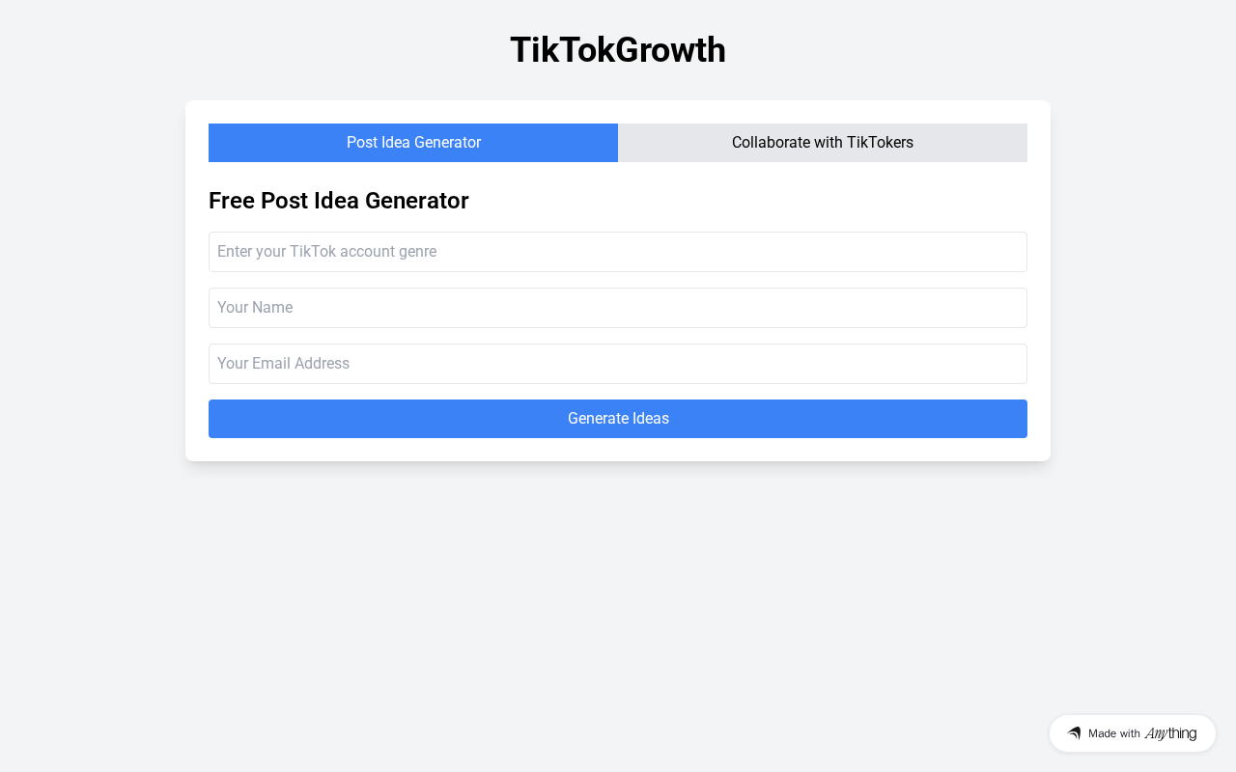Click the 'Enter your TikTok account genre' placeholder
1236x772 pixels.
click(x=327, y=252)
